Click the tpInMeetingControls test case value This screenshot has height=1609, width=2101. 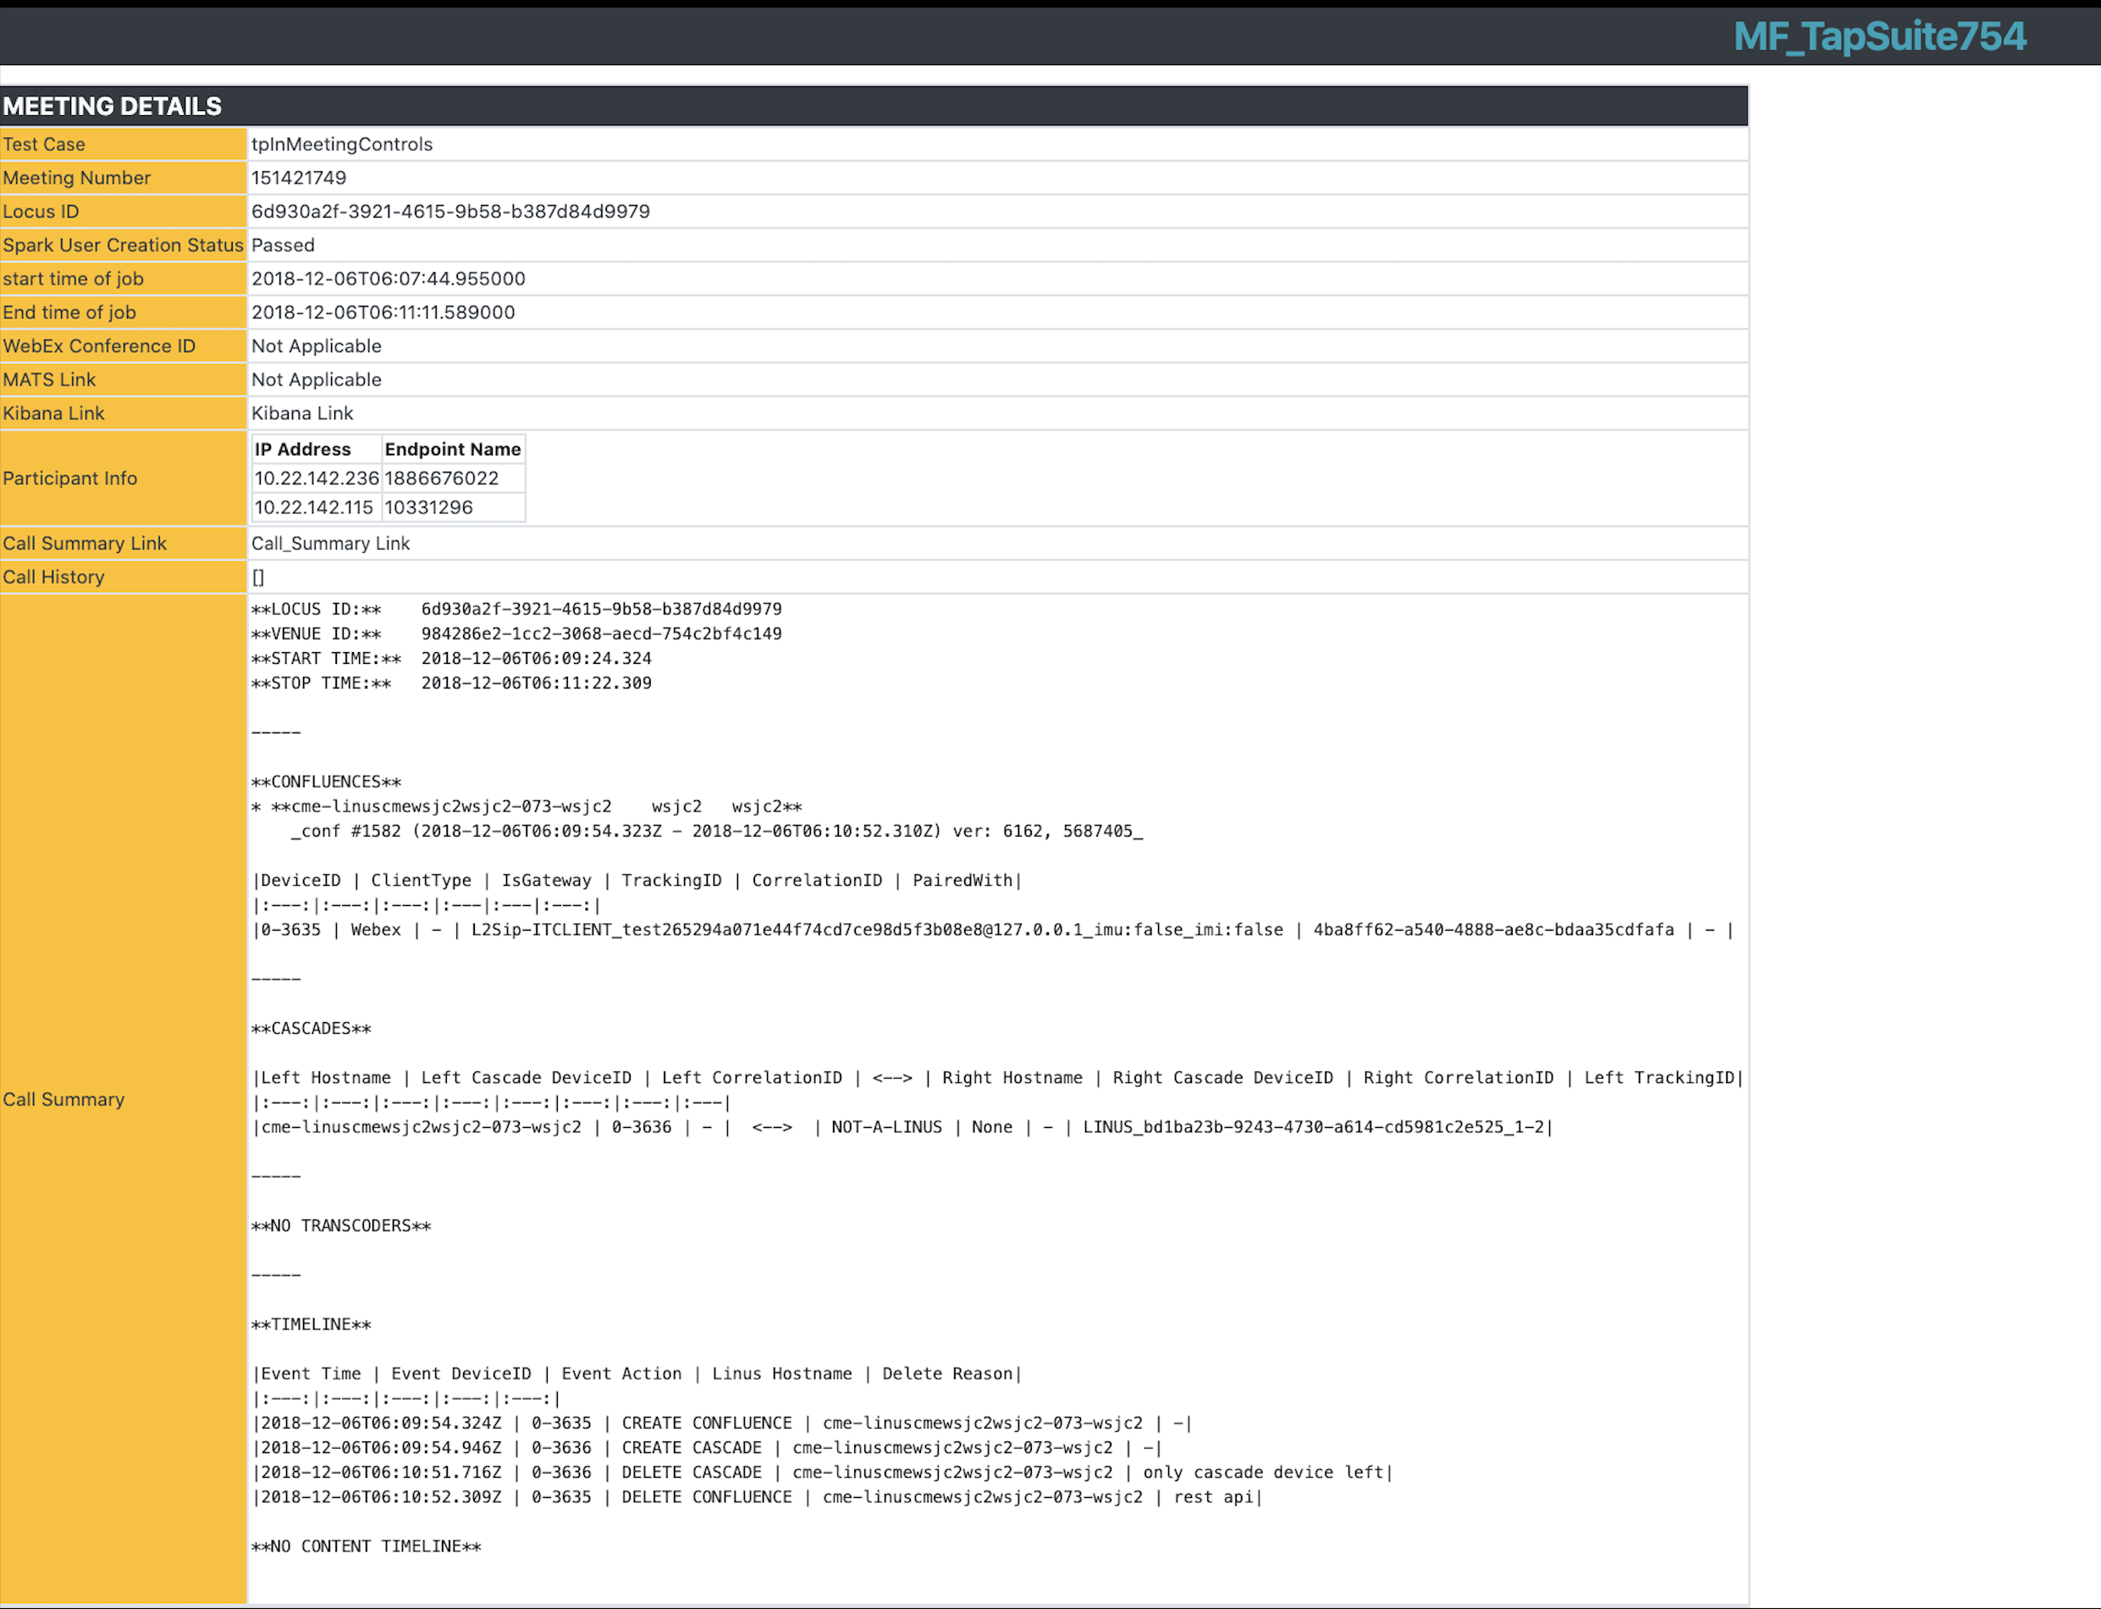coord(342,144)
